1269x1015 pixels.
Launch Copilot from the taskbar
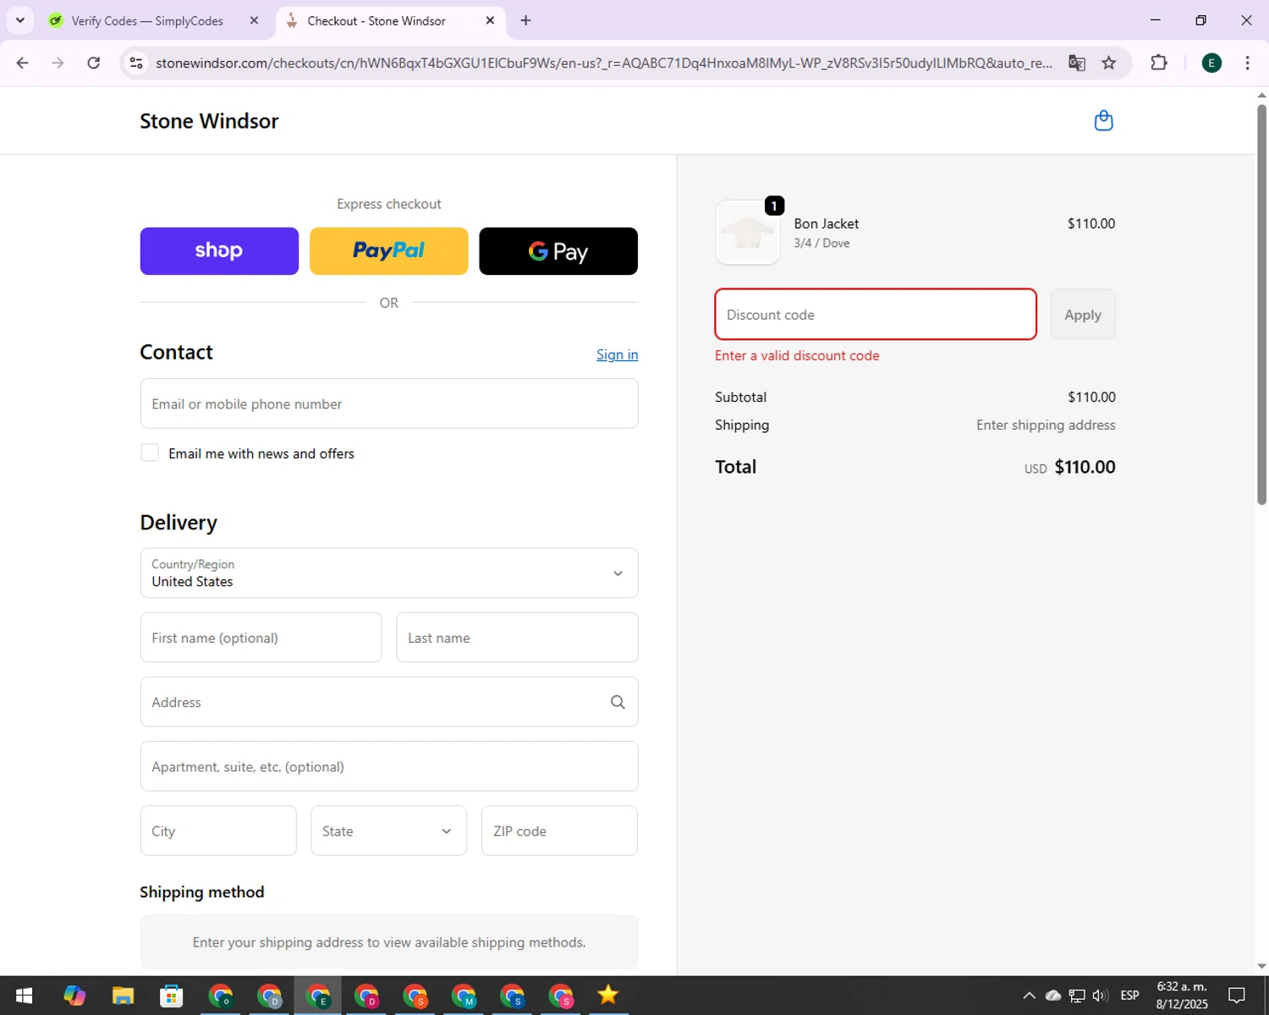pyautogui.click(x=74, y=996)
